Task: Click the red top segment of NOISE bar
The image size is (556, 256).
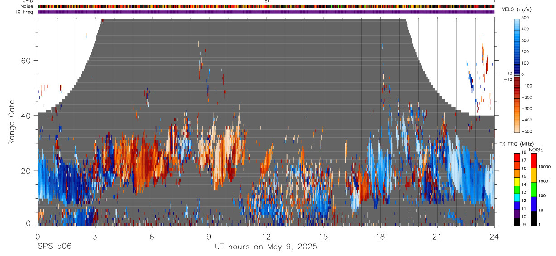Action: point(533,161)
